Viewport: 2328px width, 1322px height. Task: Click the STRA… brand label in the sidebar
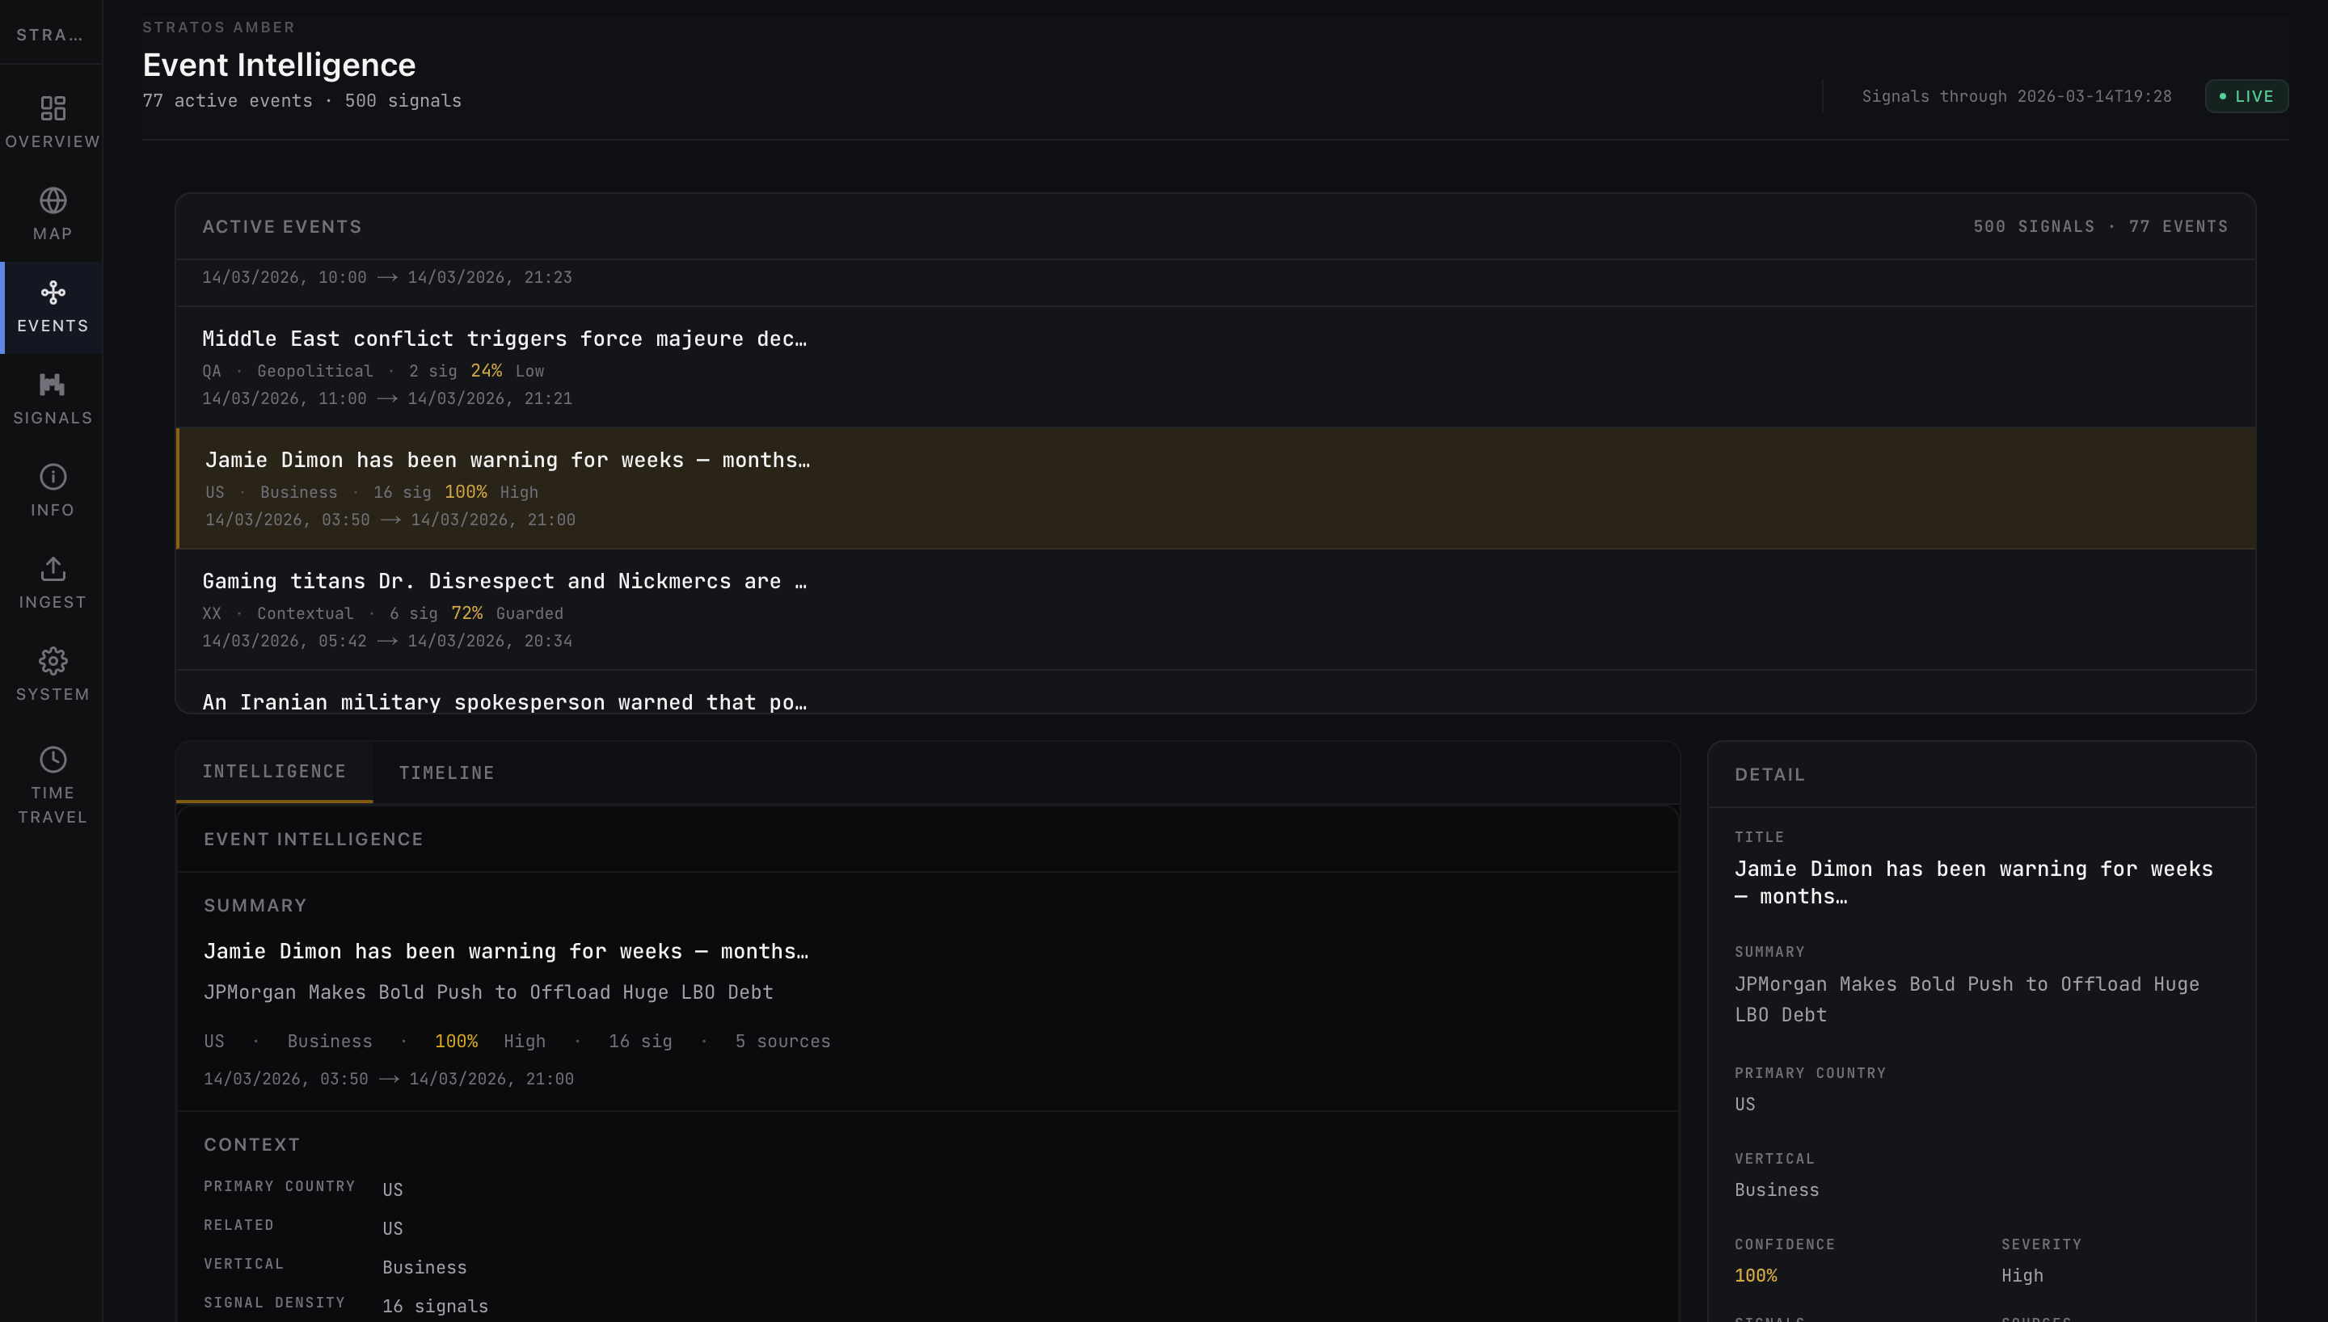click(x=50, y=35)
